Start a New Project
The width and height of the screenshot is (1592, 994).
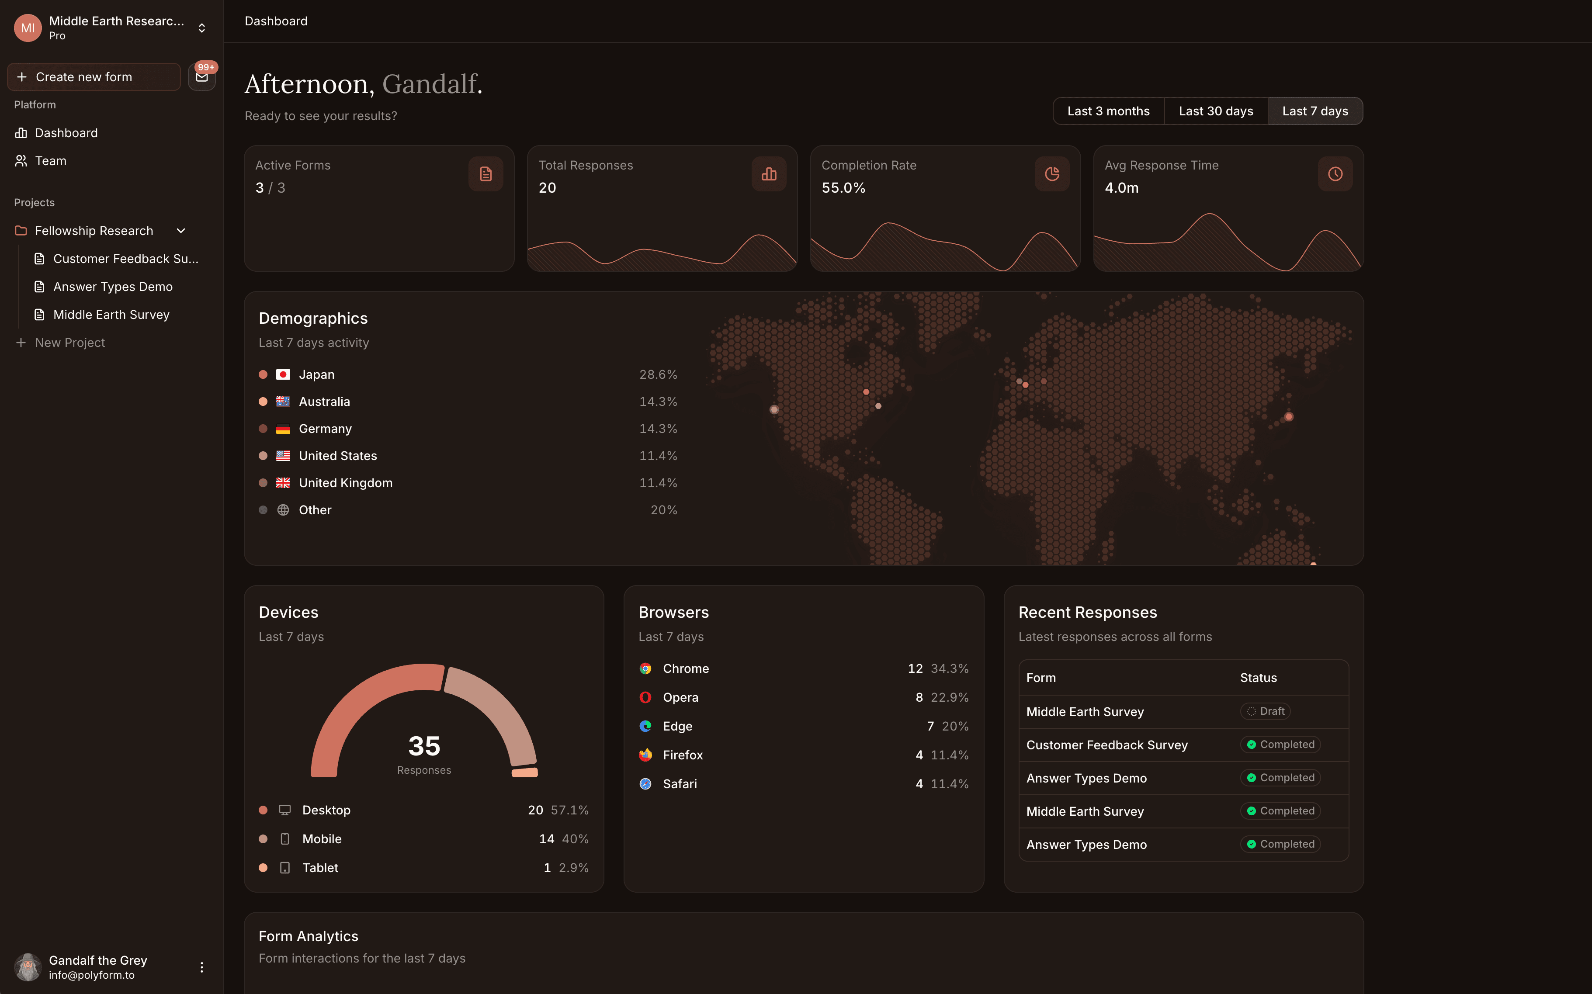tap(70, 342)
